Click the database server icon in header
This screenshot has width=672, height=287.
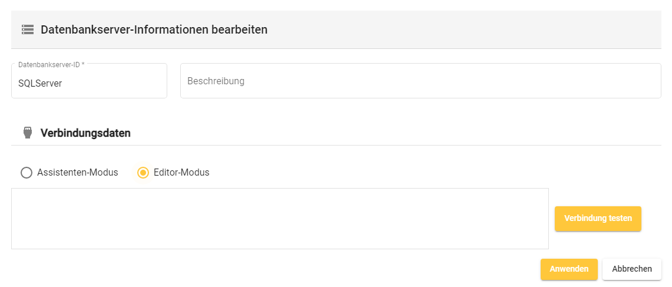(27, 29)
